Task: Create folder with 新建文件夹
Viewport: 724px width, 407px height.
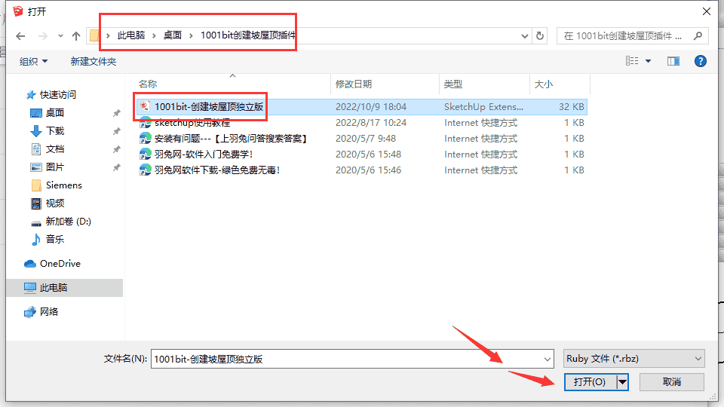Action: tap(94, 61)
